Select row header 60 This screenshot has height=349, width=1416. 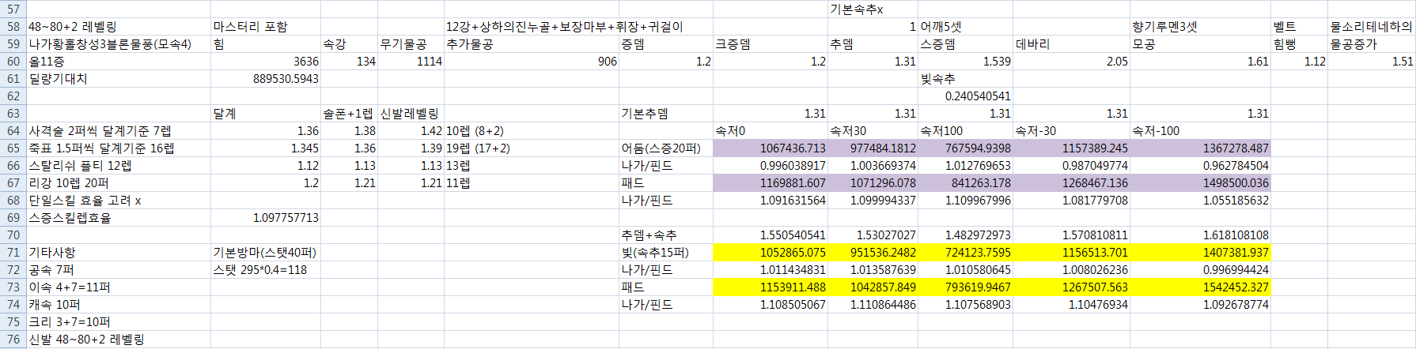point(13,62)
